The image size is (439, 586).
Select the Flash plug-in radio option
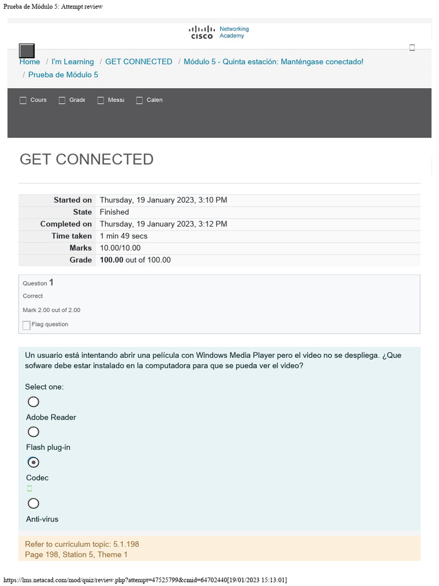(34, 431)
